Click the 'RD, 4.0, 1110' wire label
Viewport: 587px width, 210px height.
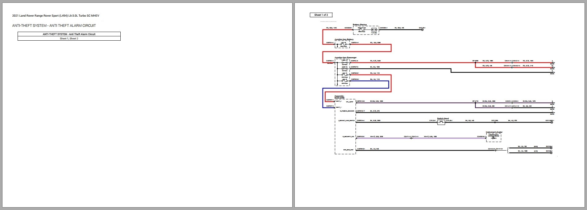pos(375,73)
